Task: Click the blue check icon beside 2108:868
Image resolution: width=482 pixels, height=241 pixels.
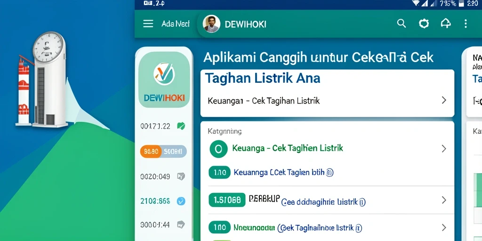Action: point(181,201)
